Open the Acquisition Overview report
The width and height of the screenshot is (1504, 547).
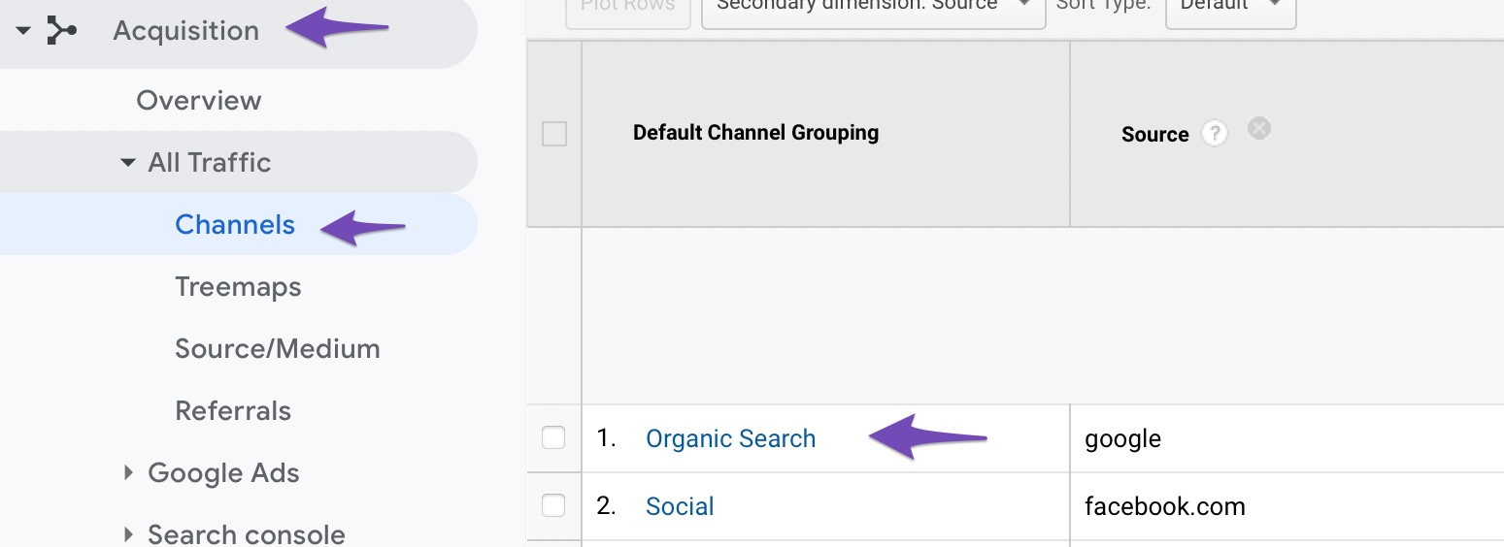click(x=199, y=101)
